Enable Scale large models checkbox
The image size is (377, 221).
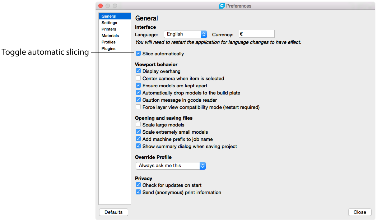[138, 124]
